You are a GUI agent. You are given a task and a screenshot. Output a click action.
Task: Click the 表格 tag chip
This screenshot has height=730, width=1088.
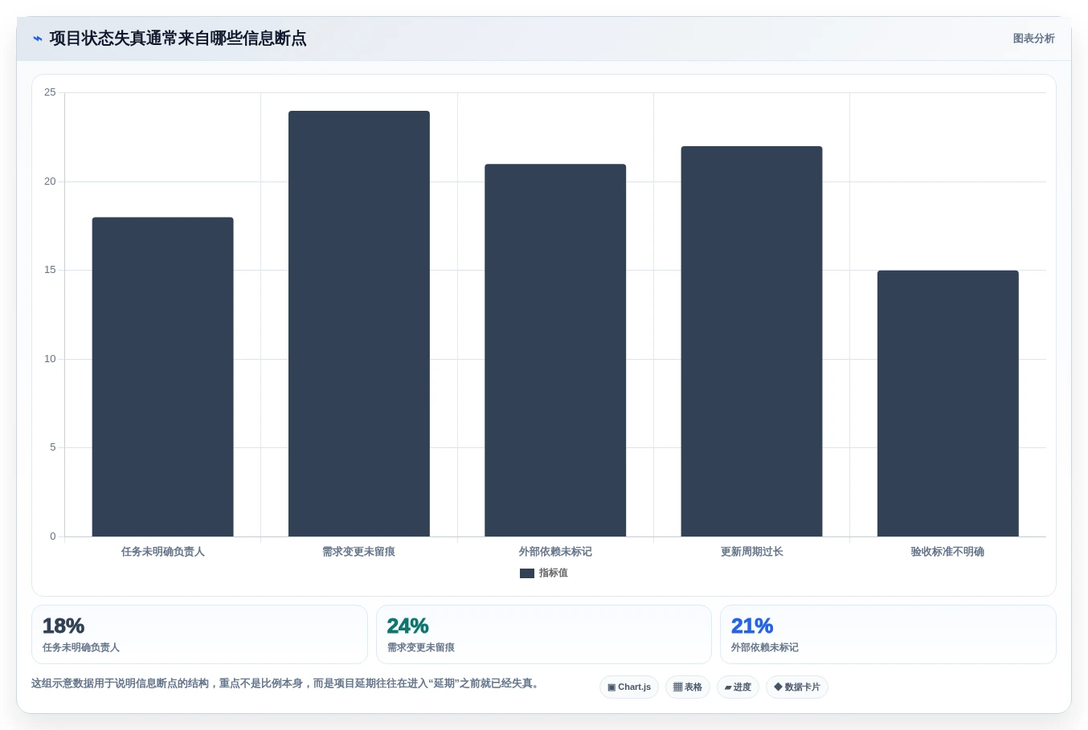[688, 687]
